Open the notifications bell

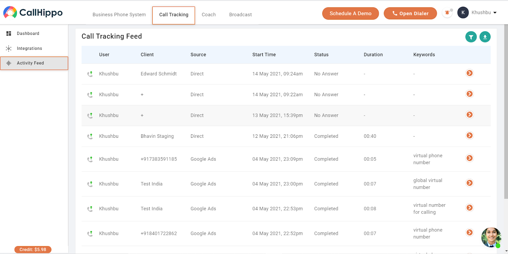[x=447, y=13]
